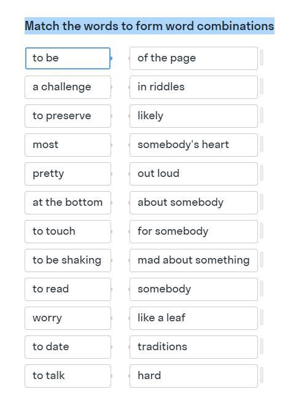
Task: Click the 'somebody's heart' answer
Action: [193, 145]
